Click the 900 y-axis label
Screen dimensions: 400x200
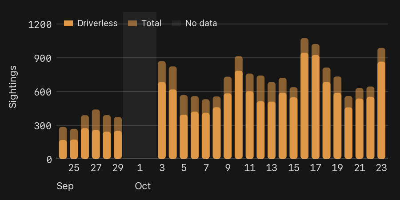click(43, 59)
